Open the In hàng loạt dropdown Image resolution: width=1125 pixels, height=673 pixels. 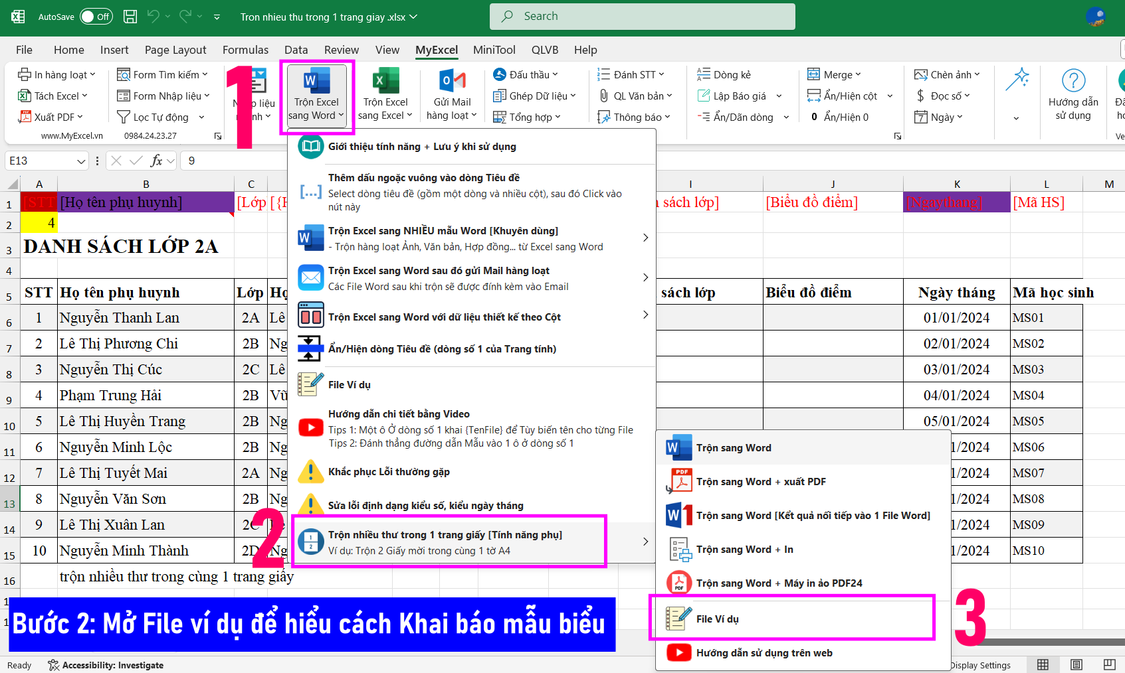[57, 75]
